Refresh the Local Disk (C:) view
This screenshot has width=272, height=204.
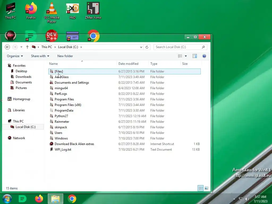147,47
